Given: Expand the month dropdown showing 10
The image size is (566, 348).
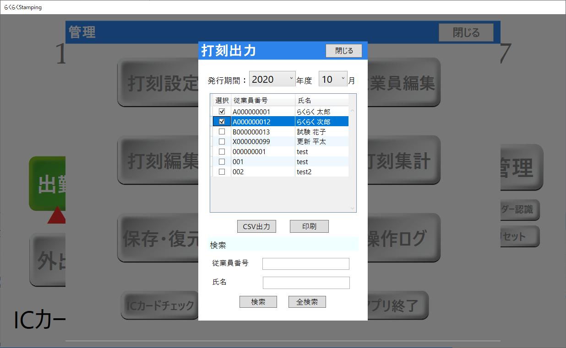Looking at the screenshot, I should [x=333, y=80].
